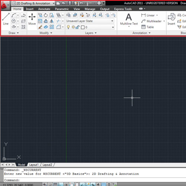
Task: Switch to the Annotate ribbon tab
Action: point(44,9)
